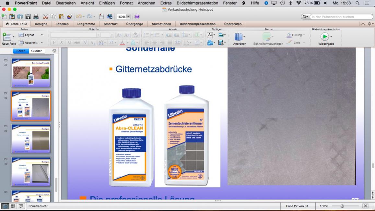Open the Überprüfen ribbon tab
This screenshot has width=375, height=211.
click(x=233, y=24)
